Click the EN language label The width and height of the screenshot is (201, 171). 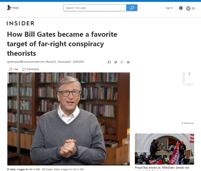click(193, 8)
